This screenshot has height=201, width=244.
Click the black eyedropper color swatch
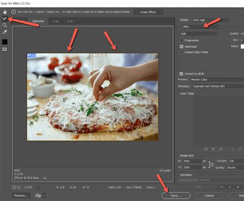click(x=5, y=42)
